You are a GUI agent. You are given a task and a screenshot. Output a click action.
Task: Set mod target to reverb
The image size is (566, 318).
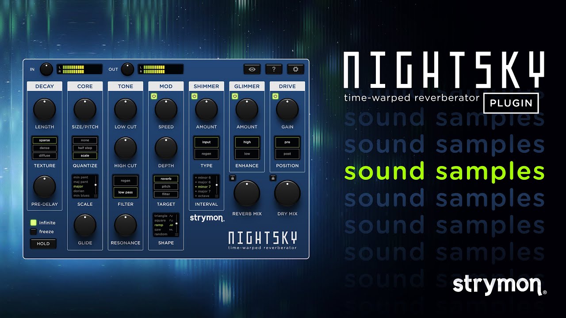pyautogui.click(x=166, y=179)
